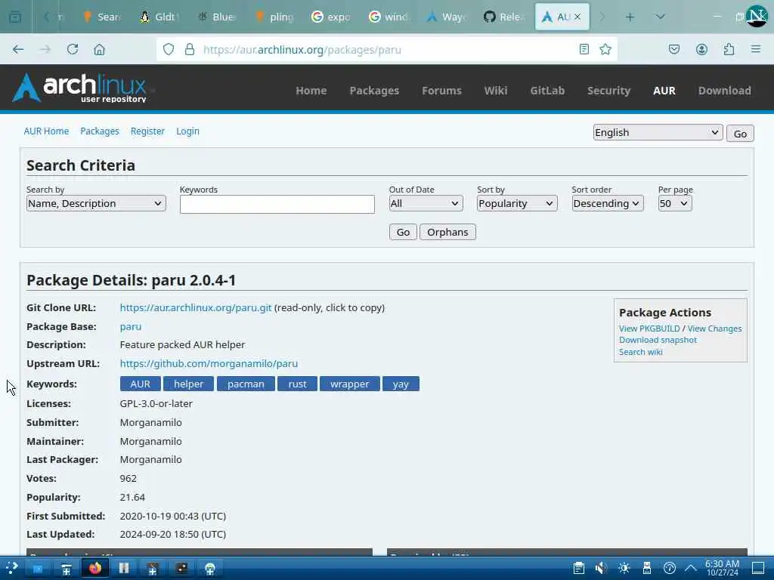774x580 pixels.
Task: Go back to the previous page
Action: click(x=18, y=49)
